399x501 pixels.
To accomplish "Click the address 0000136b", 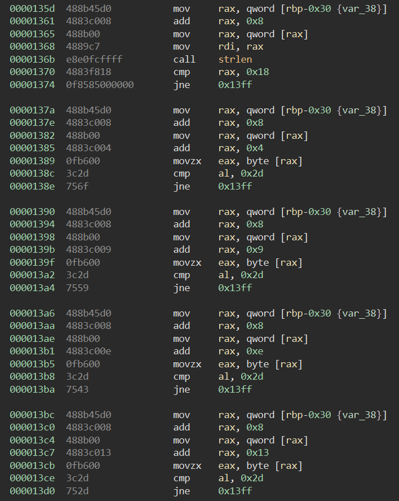I will [x=32, y=59].
